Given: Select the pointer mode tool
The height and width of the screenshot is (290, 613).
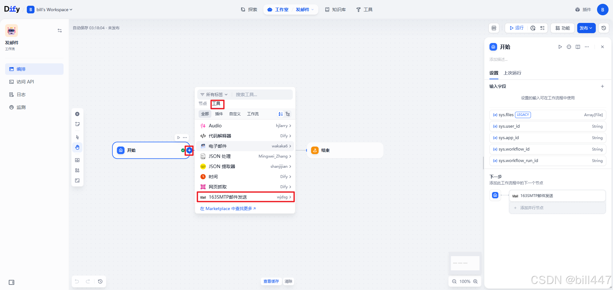Looking at the screenshot, I should tap(77, 137).
